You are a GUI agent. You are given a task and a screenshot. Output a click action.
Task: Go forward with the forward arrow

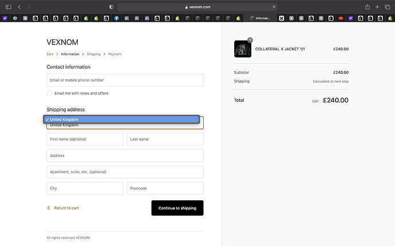click(x=29, y=7)
